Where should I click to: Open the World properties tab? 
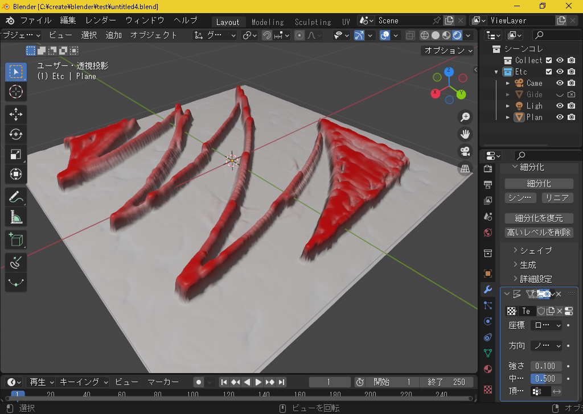tap(488, 233)
